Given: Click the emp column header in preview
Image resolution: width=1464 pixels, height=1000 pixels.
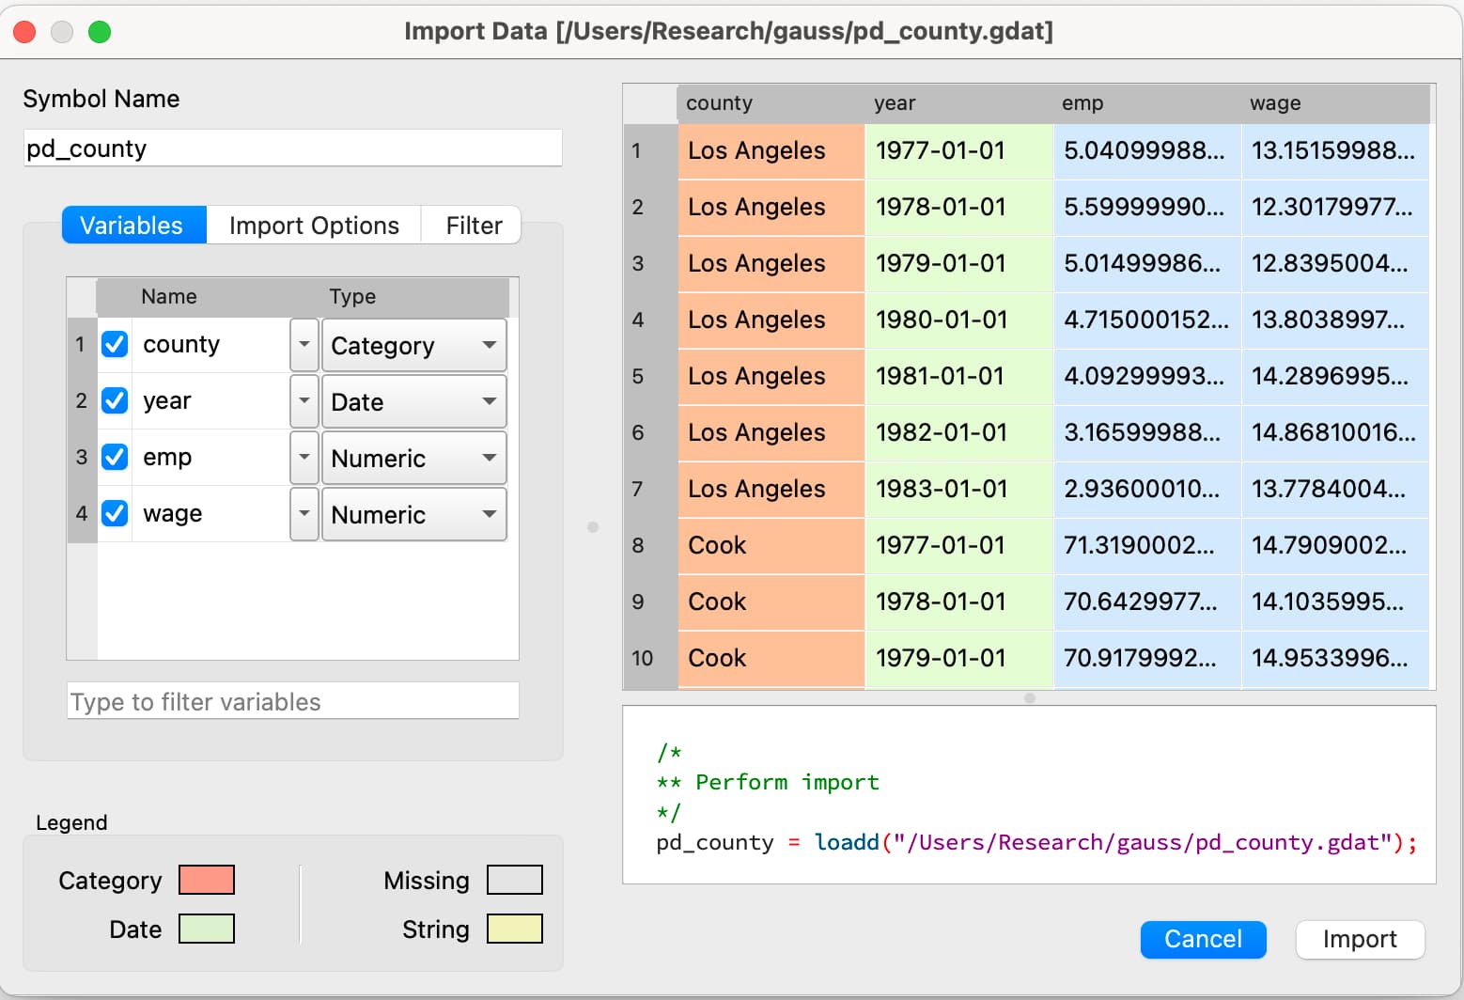Looking at the screenshot, I should 1146,103.
